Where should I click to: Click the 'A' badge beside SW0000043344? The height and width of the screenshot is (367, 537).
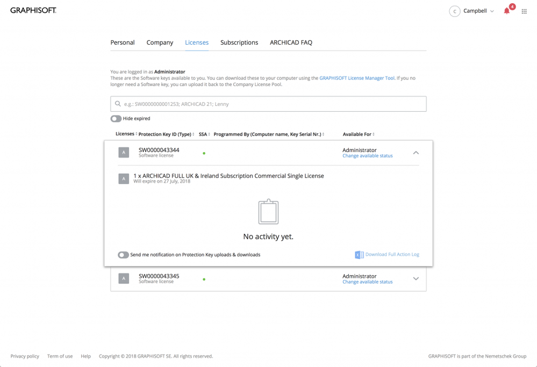point(124,153)
